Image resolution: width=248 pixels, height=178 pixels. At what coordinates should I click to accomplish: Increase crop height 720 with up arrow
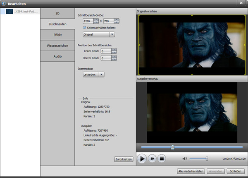coord(117,20)
